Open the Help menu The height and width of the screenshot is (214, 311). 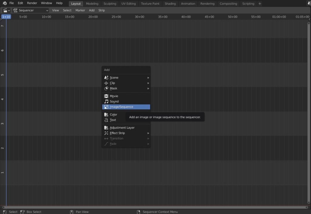pos(59,3)
